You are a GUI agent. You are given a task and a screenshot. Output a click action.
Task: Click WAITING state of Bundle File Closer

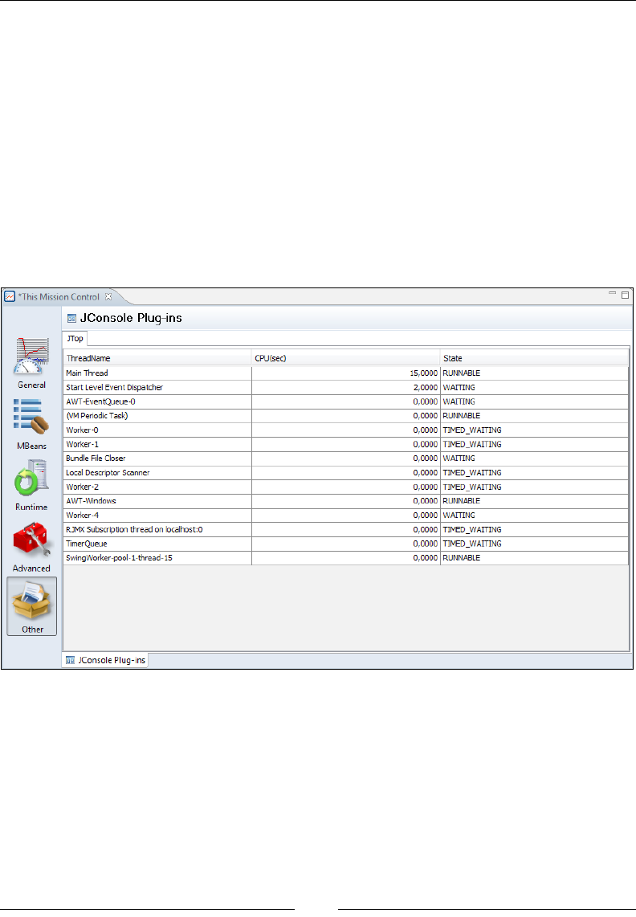pyautogui.click(x=459, y=458)
